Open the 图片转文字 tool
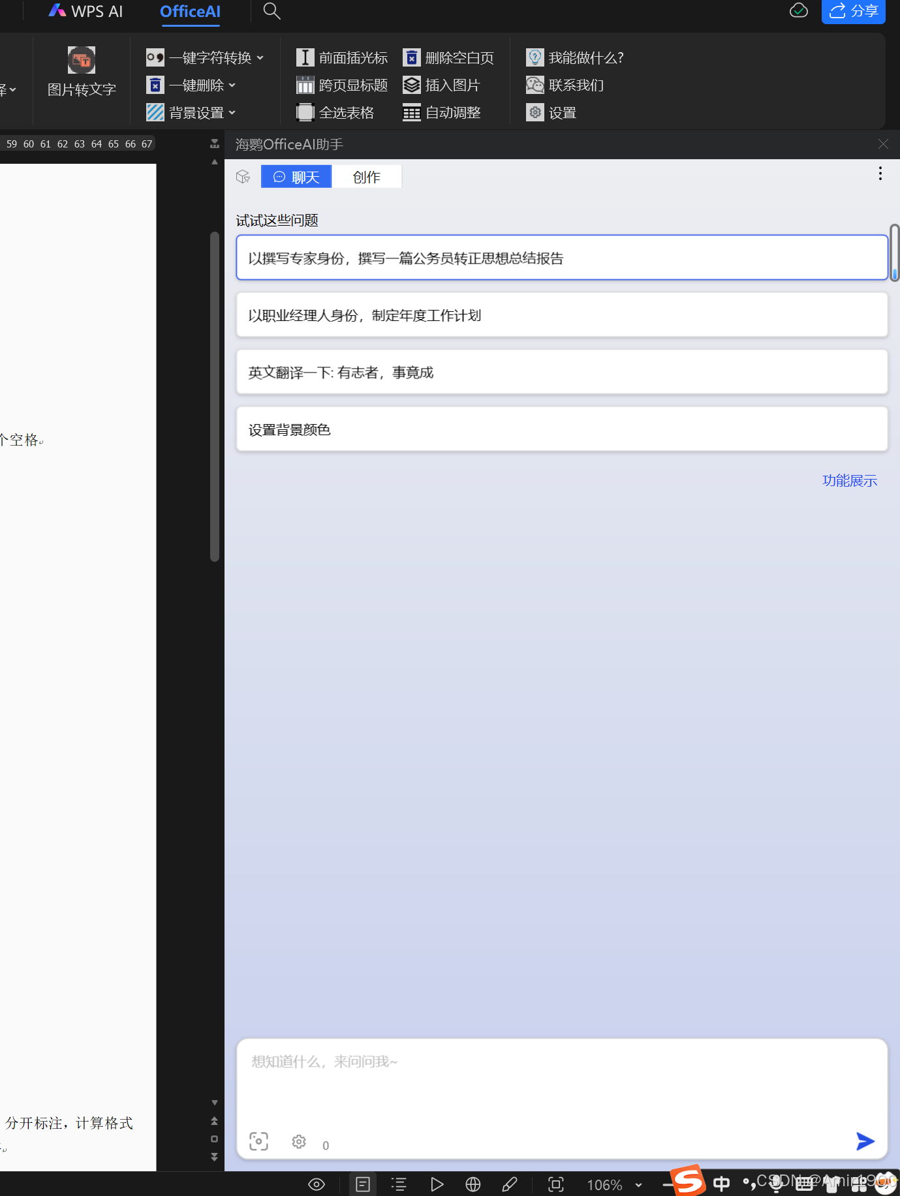This screenshot has width=900, height=1196. tap(82, 72)
